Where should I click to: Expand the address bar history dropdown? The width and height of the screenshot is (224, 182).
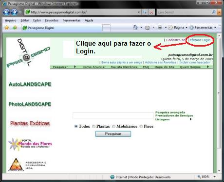point(139,12)
